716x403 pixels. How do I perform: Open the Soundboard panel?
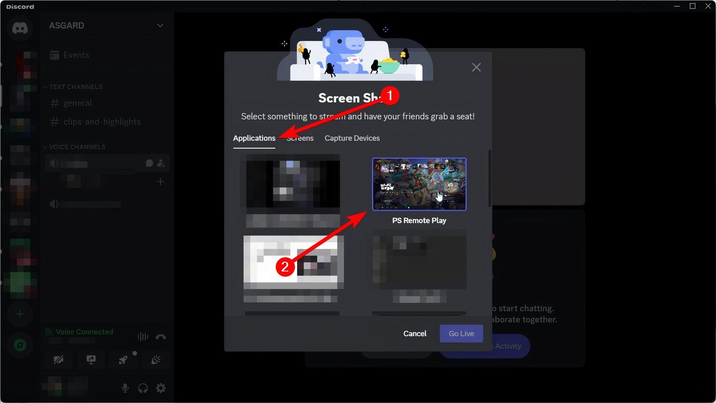[x=156, y=360]
